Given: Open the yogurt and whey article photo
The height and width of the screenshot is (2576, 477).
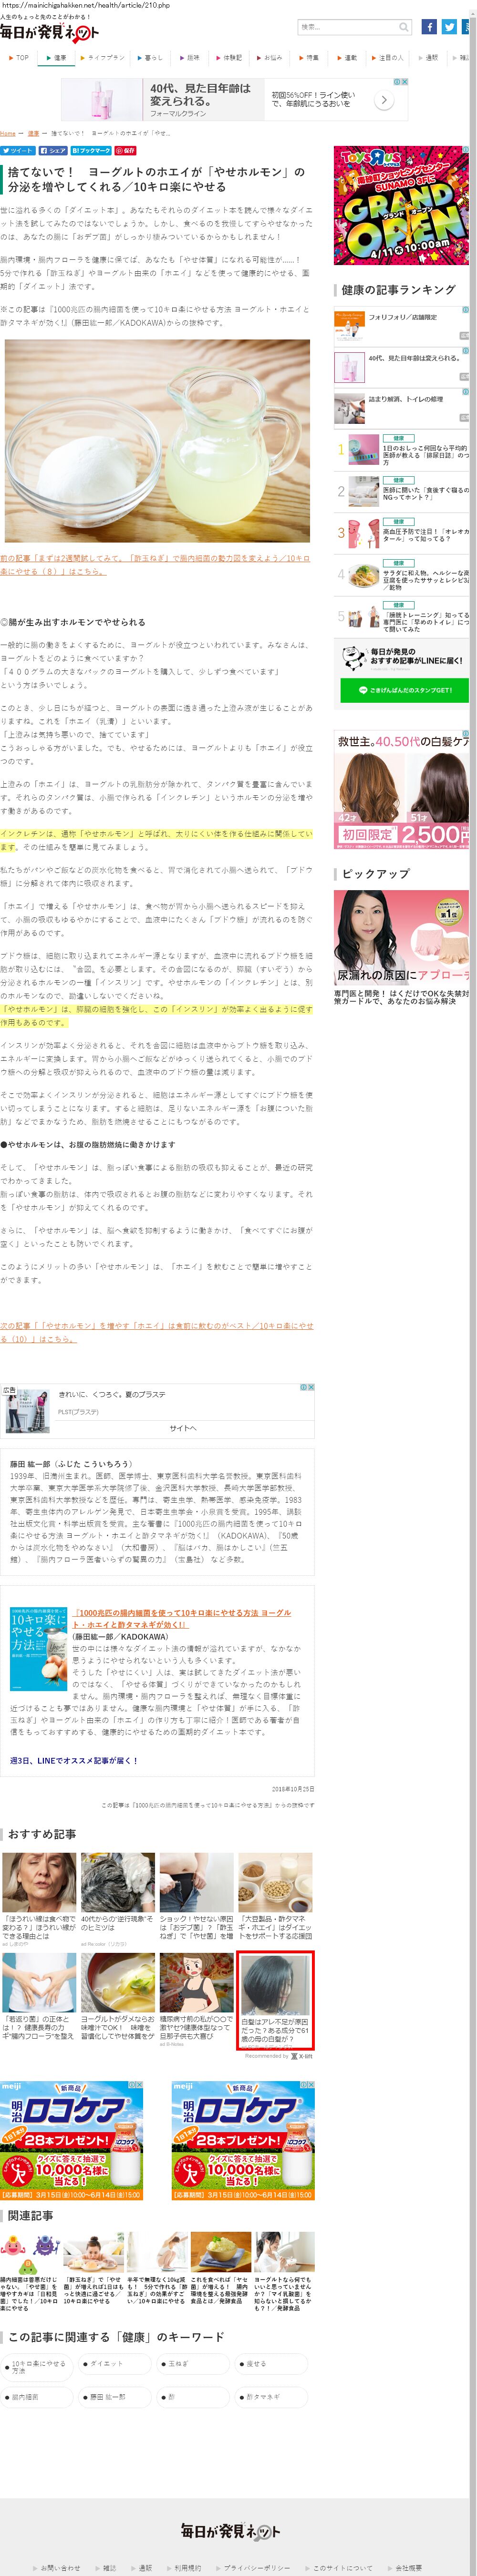Looking at the screenshot, I should point(157,441).
